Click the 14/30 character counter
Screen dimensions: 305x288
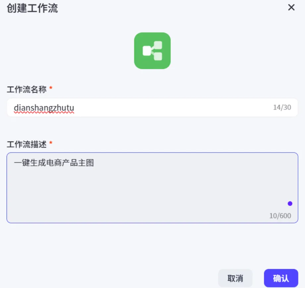tap(282, 107)
